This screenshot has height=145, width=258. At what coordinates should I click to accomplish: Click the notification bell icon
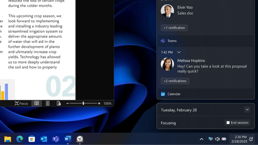[251, 139]
